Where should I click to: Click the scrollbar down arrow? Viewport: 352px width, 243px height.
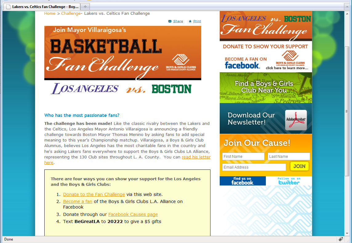(x=347, y=233)
